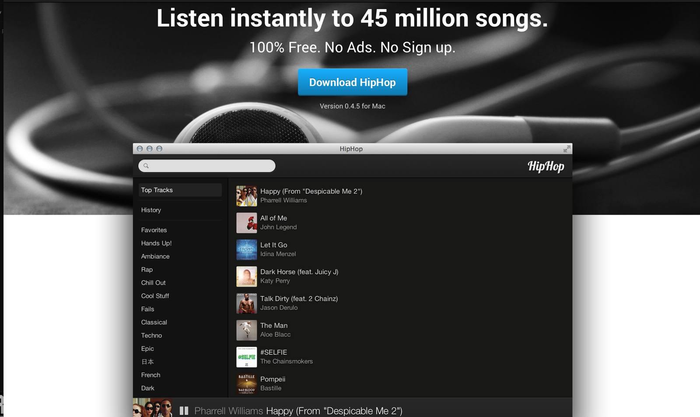Open the Epic playlist
700x417 pixels.
147,349
